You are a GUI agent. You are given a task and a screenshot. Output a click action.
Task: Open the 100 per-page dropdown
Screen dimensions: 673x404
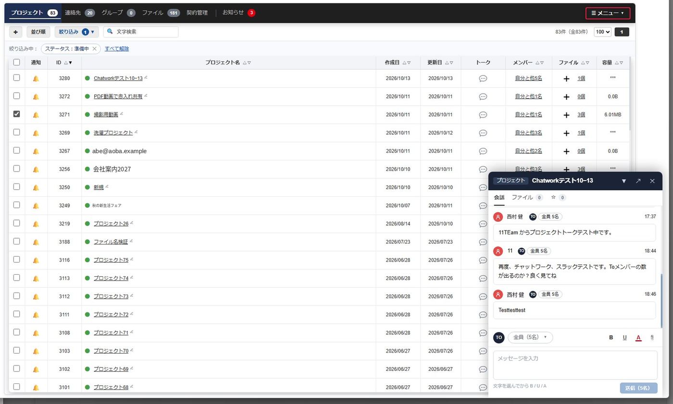coord(602,32)
